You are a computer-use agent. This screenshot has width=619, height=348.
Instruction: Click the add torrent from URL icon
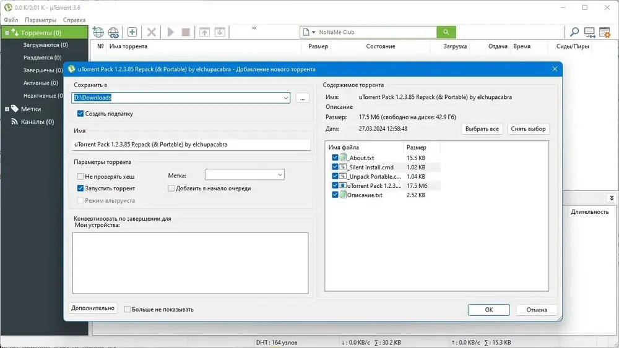113,32
